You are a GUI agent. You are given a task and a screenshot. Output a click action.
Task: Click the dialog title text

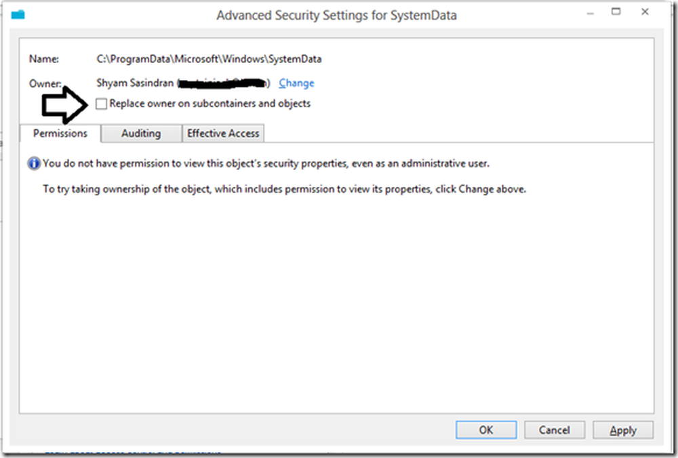[337, 15]
